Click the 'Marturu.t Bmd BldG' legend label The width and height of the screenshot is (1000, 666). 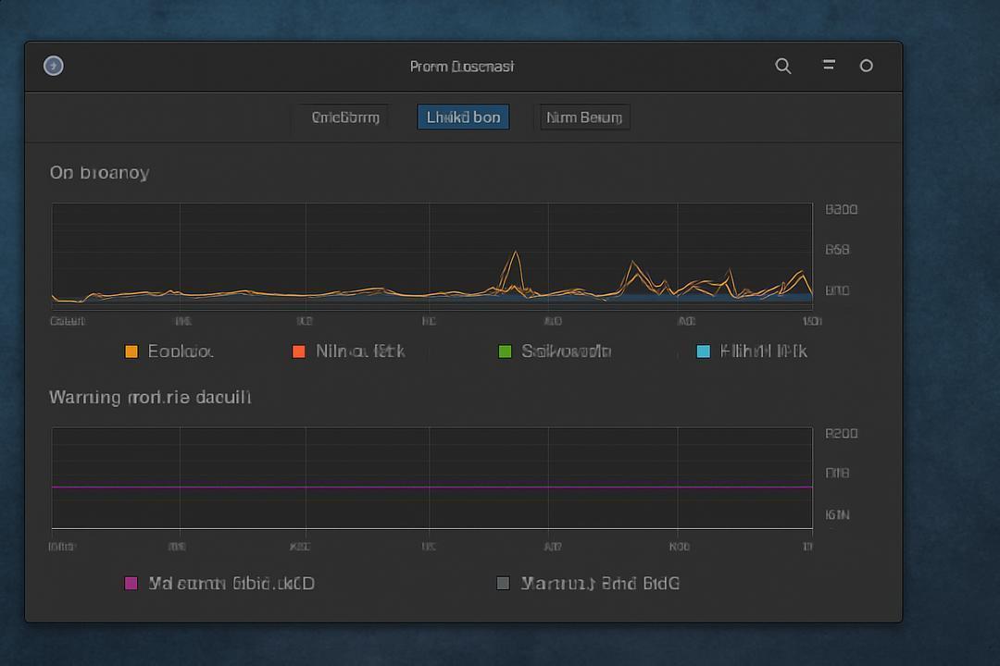[x=600, y=583]
